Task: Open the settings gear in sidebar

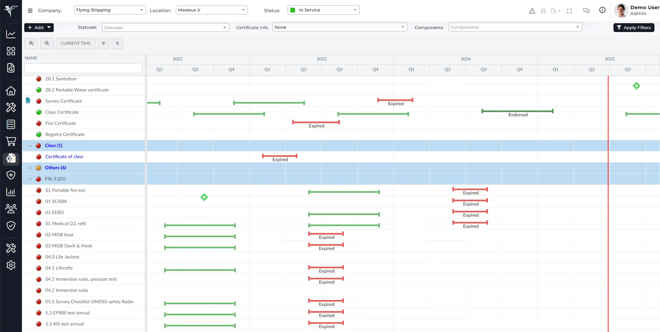Action: pos(11,265)
